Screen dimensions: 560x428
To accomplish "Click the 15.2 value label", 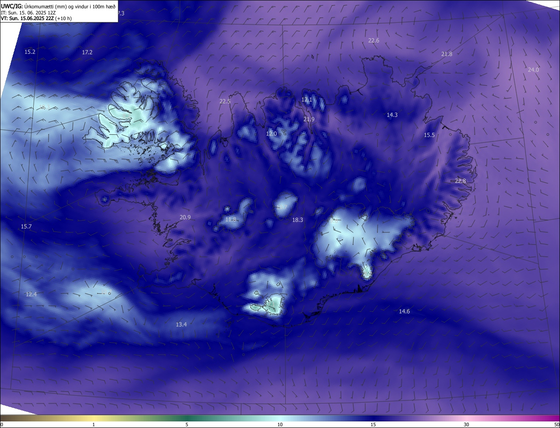I will 30,52.
